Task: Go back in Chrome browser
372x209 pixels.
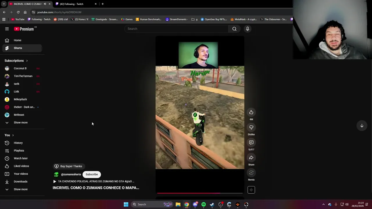Action: (x=4, y=12)
